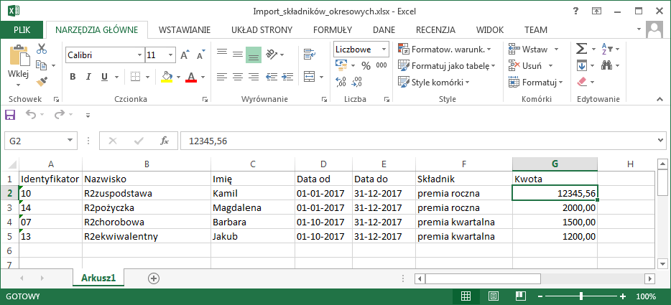Add a new sheet with plus icon

[x=153, y=278]
